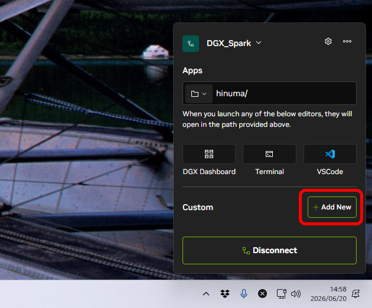Open the volume speaker tray icon
Screen dimensions: 372x308
[x=296, y=294]
